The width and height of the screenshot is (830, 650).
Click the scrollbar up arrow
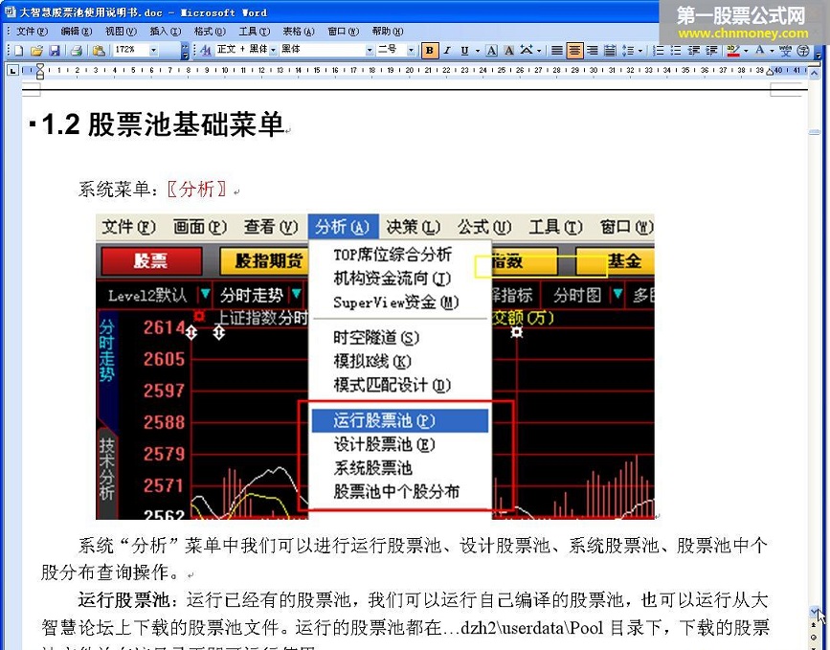point(814,74)
